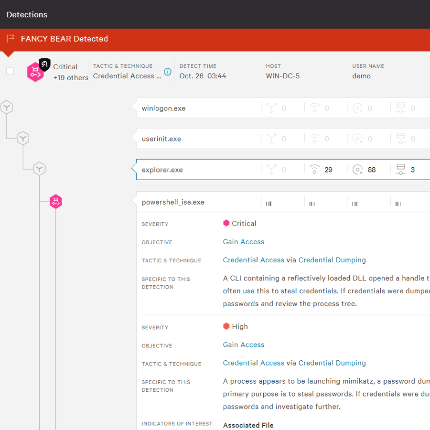Click the FANCY BEAR Detected banner
This screenshot has height=430, width=430.
click(64, 39)
